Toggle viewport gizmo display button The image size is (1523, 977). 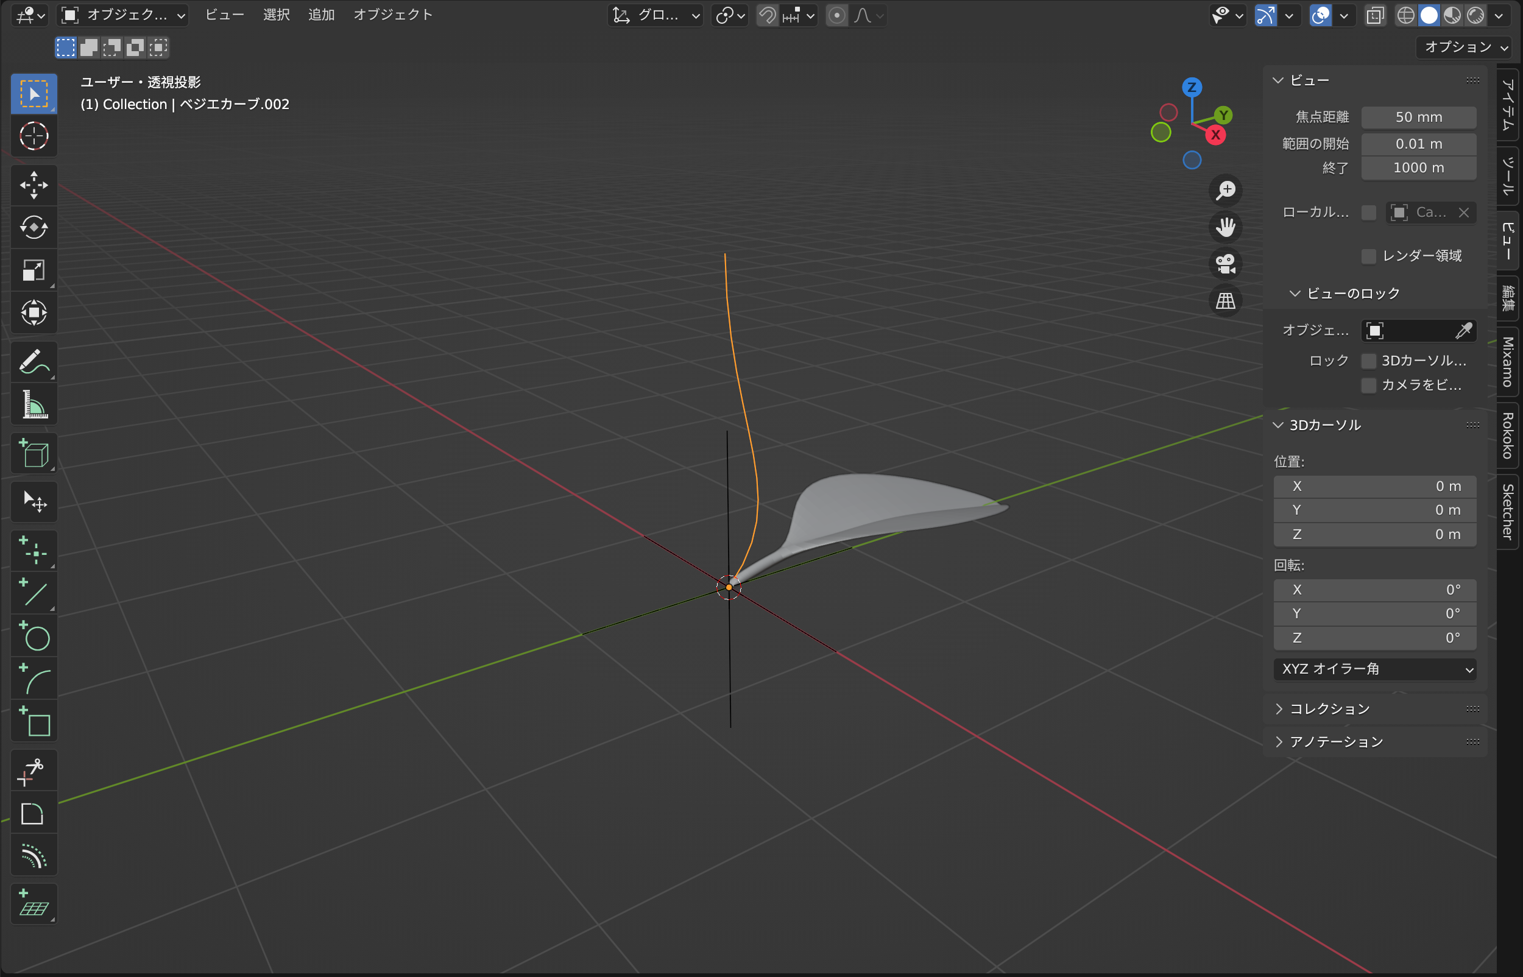(1265, 15)
